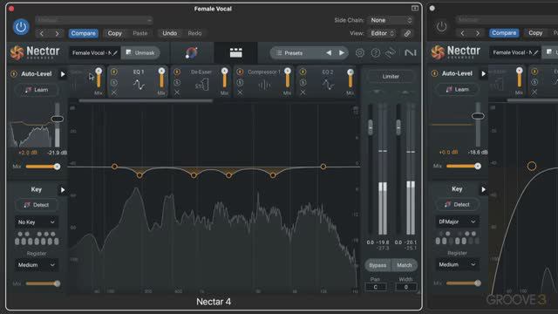Screen dimensions: 558x314
Task: Toggle the De-Esser module power
Action: point(177,72)
